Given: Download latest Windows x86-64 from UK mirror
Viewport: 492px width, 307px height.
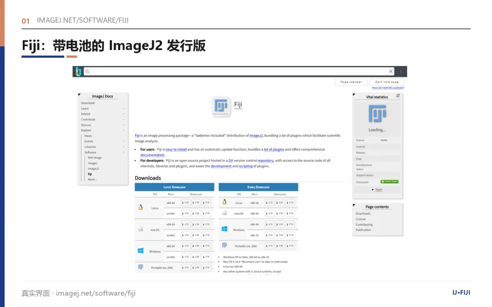Looking at the screenshot, I should [x=196, y=246].
